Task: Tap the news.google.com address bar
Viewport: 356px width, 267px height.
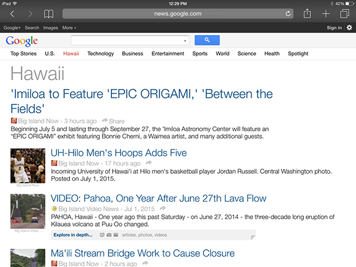Action: tap(178, 14)
